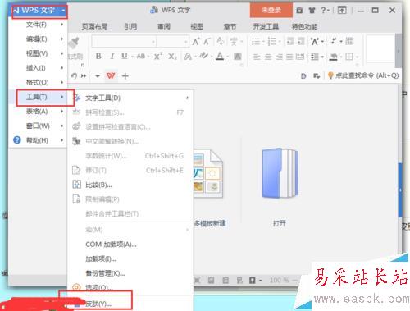
Task: Click the decrease font size icon
Action: 207,42
